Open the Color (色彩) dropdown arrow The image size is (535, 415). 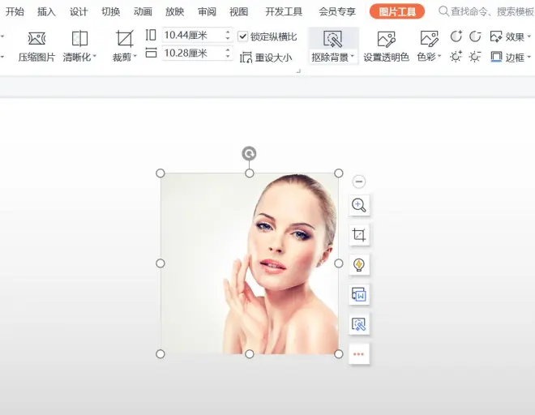(x=439, y=56)
